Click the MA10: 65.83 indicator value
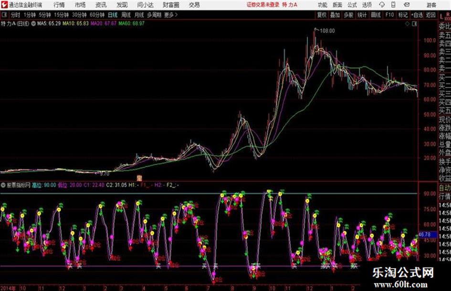Image resolution: width=451 pixels, height=291 pixels. (76, 23)
